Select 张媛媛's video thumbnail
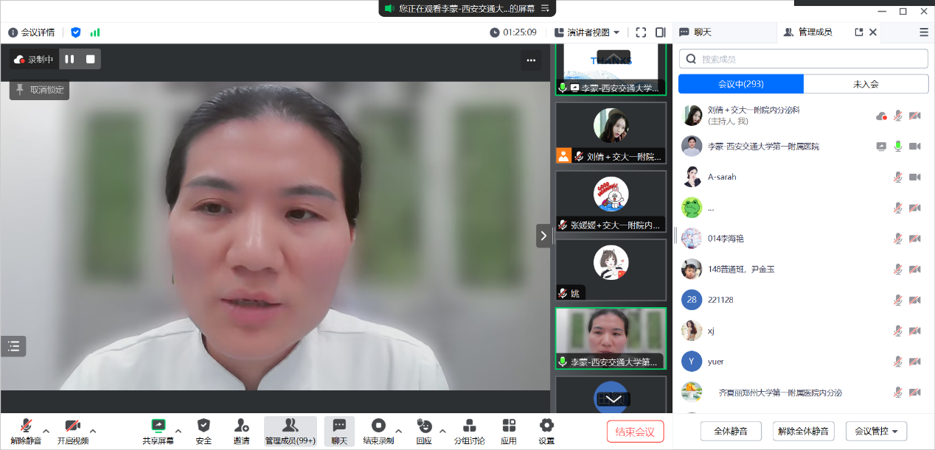The height and width of the screenshot is (450, 935). (x=611, y=201)
